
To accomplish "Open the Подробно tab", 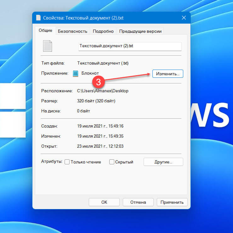I will (x=103, y=31).
